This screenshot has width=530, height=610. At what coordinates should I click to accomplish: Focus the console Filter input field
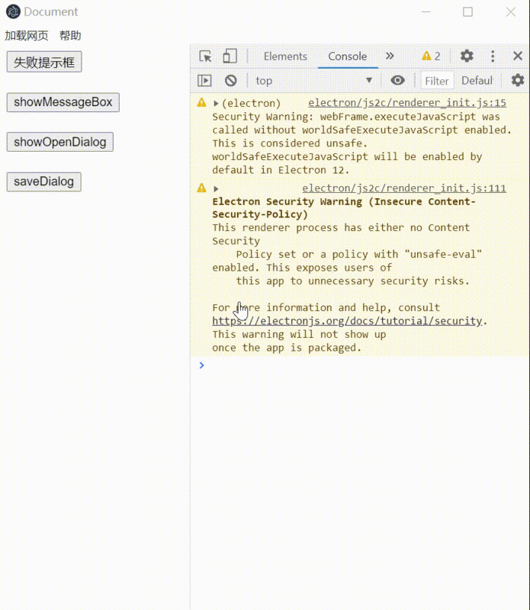(x=437, y=81)
